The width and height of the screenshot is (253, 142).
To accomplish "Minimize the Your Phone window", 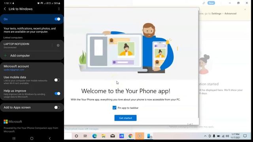I will pos(230,3).
